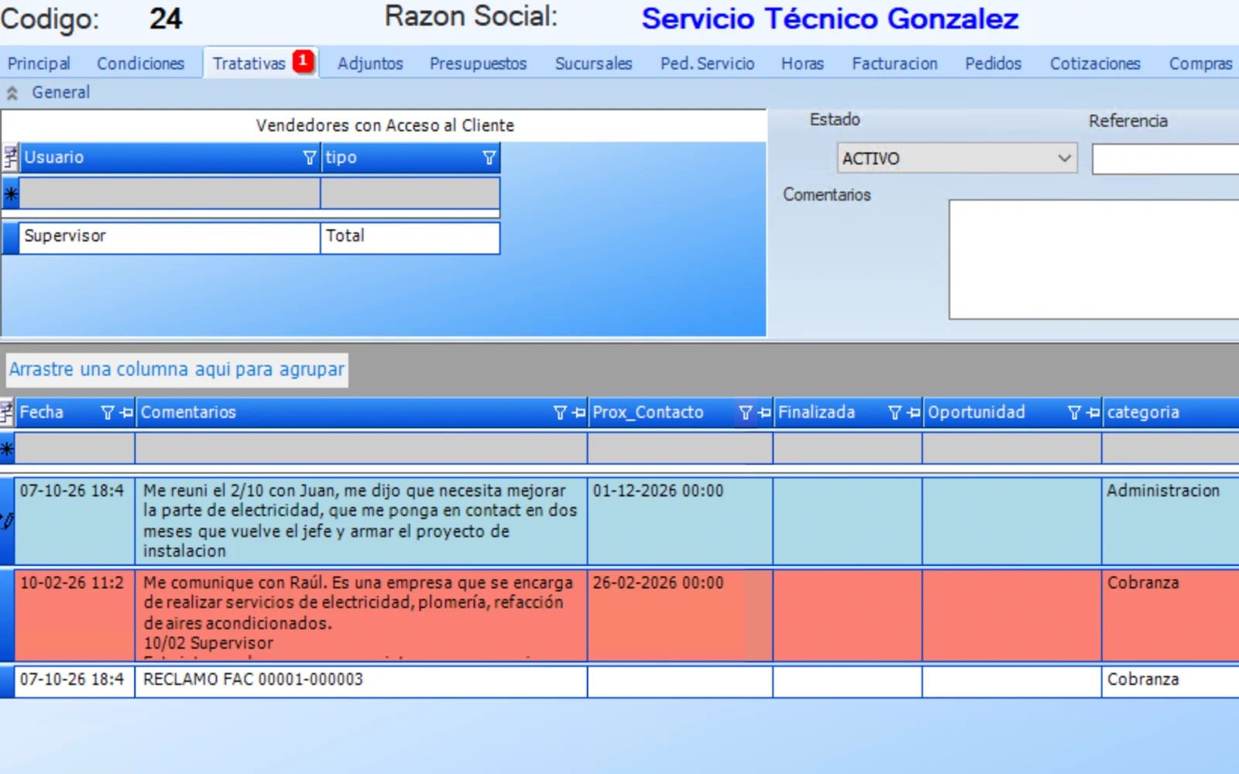Collapse the General section
The image size is (1239, 774).
(x=12, y=93)
